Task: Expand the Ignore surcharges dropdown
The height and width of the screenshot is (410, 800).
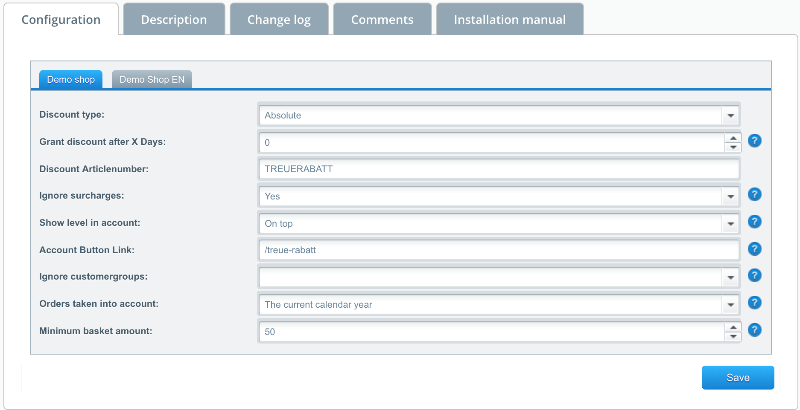Action: (x=730, y=196)
